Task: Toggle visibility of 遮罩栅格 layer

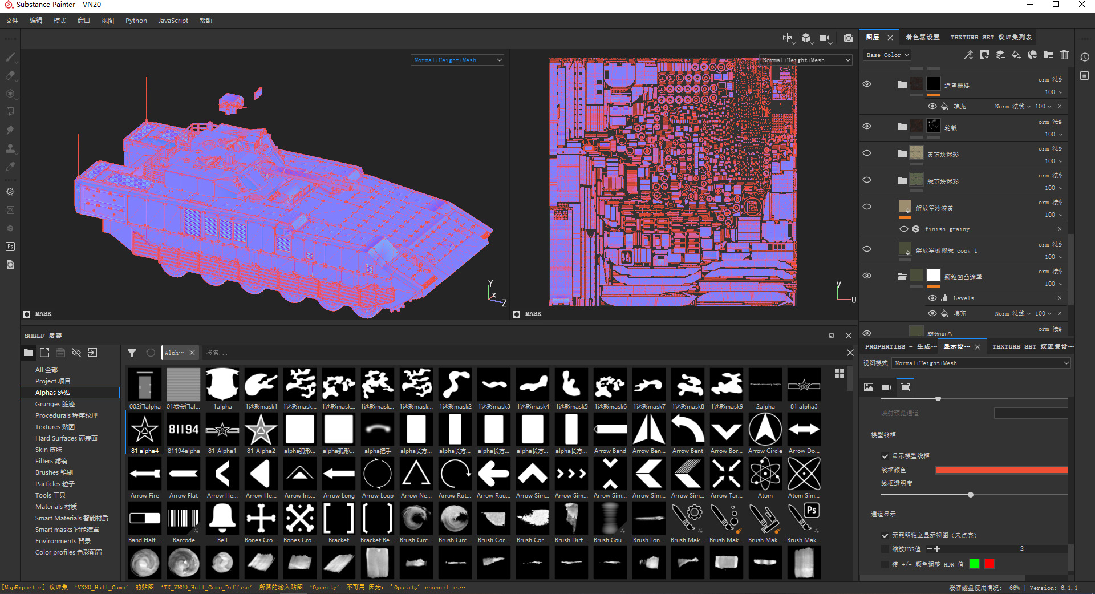Action: coord(867,84)
